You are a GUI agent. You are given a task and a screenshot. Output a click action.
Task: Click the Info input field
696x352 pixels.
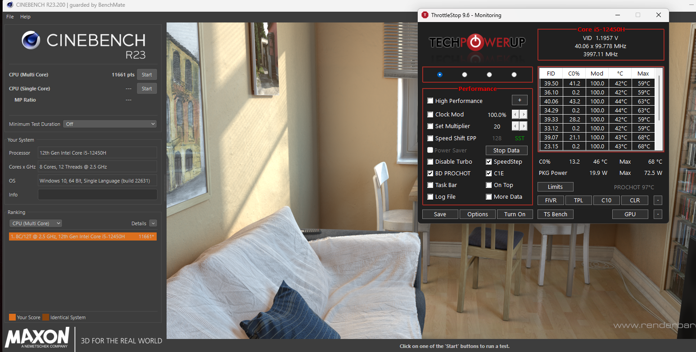(98, 195)
